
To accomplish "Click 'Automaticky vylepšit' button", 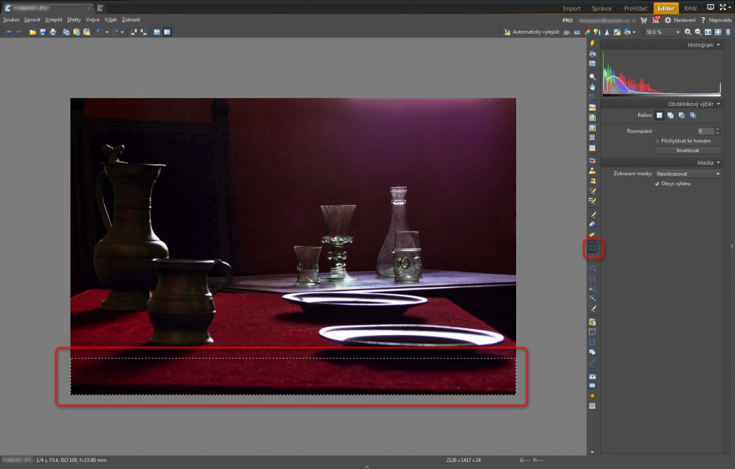I will click(x=532, y=32).
